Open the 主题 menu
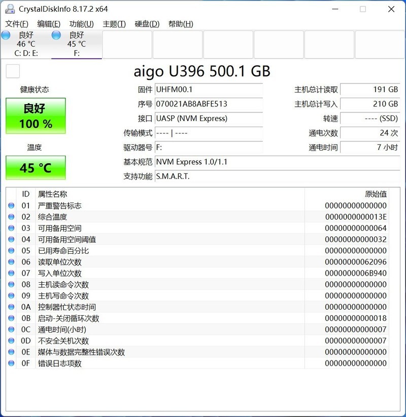The width and height of the screenshot is (406, 417). click(x=115, y=23)
